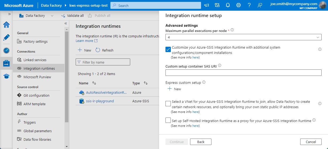Image resolution: width=328 pixels, height=149 pixels.
Task: Open the Home hub icon
Action: pos(6,25)
